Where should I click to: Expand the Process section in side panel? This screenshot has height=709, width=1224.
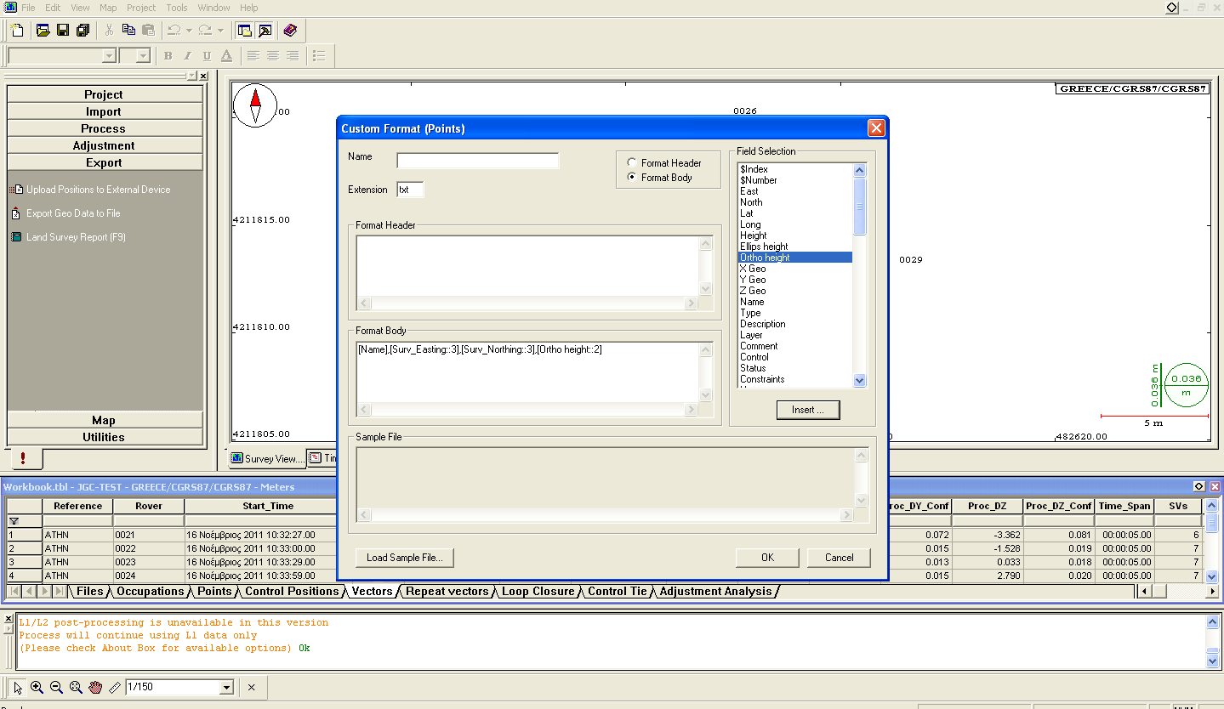coord(104,128)
